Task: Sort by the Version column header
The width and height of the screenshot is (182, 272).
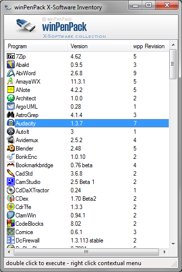Action: (x=99, y=46)
